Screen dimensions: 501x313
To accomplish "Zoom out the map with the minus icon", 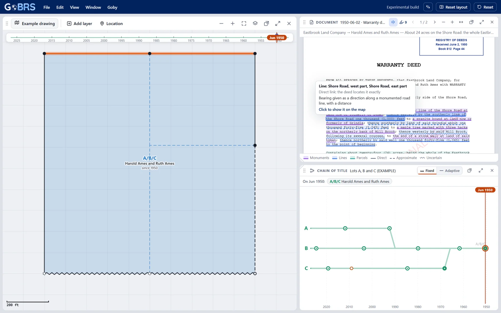I will click(x=221, y=23).
